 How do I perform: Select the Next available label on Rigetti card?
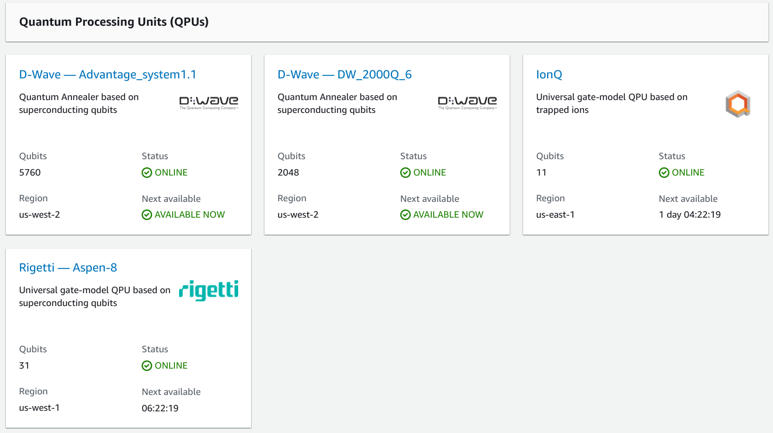171,392
